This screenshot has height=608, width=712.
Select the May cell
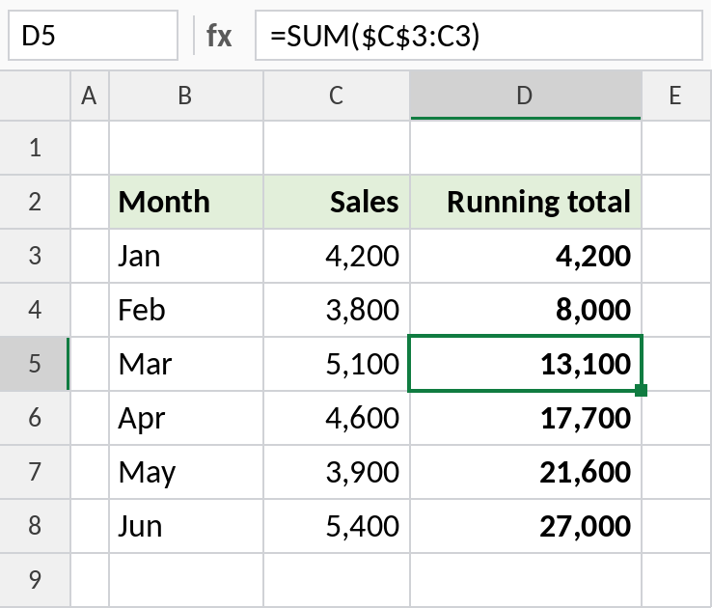[186, 472]
